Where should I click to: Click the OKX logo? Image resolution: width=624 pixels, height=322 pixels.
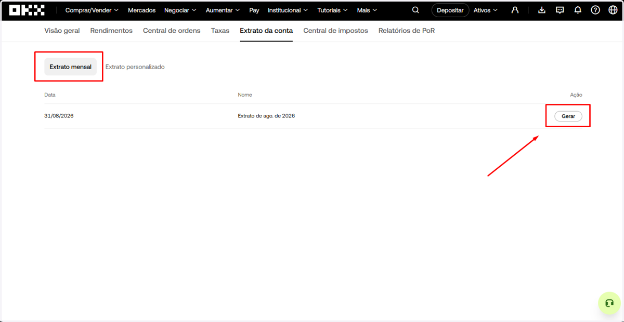(x=27, y=10)
